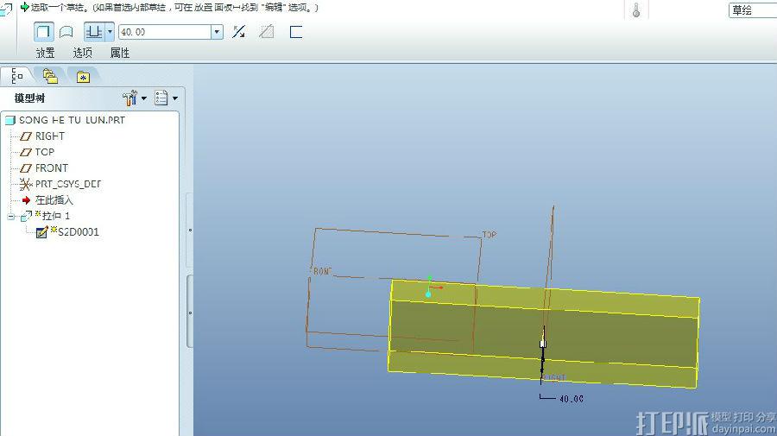Open the model tree settings menu
Screen dimensions: 777x436
pyautogui.click(x=134, y=98)
